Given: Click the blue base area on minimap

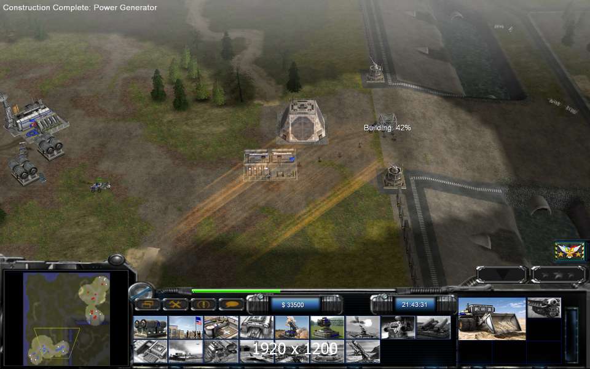Looking at the screenshot, I should 48,350.
